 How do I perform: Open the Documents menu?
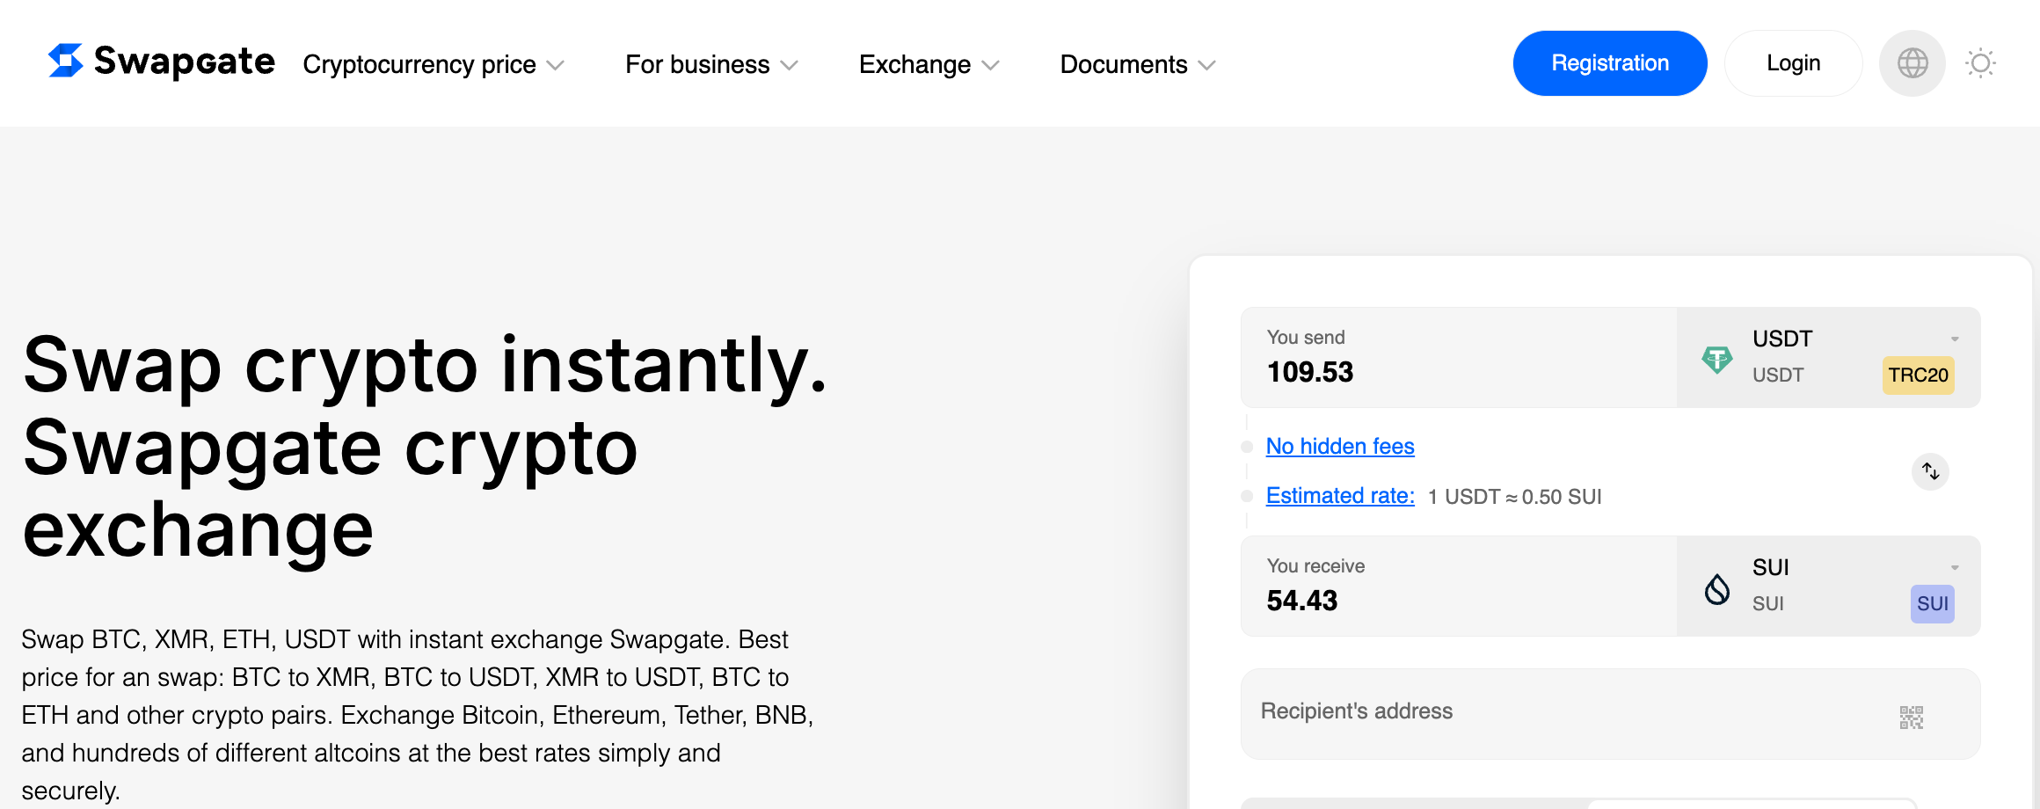tap(1137, 64)
